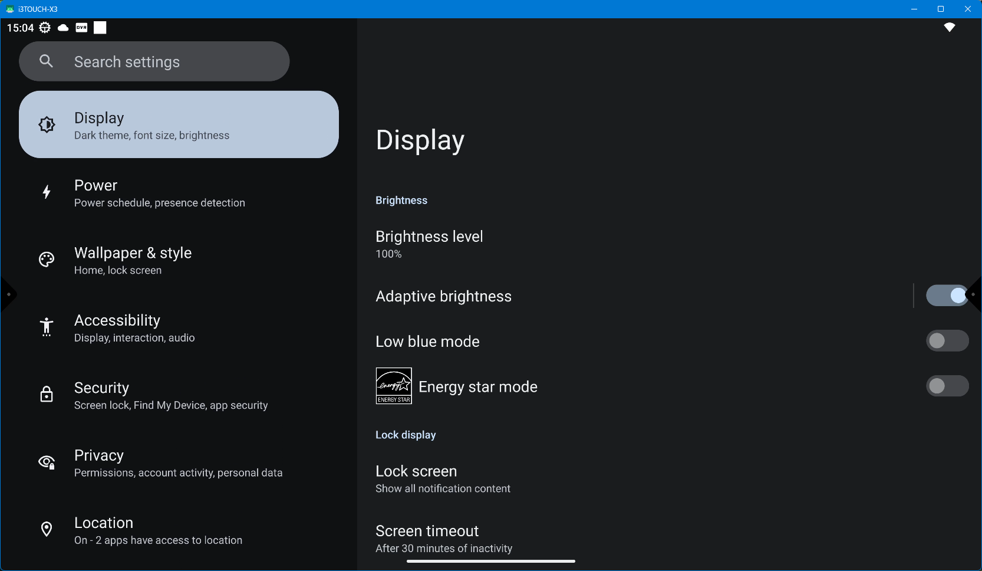This screenshot has width=982, height=571.
Task: Click the Privacy eye icon
Action: [x=47, y=462]
